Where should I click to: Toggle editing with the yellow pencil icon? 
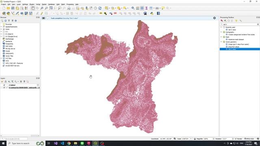(x=41, y=13)
